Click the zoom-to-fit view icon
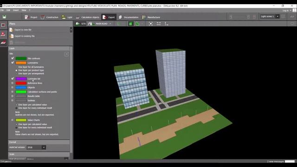297x167 pixels. pyautogui.click(x=150, y=24)
